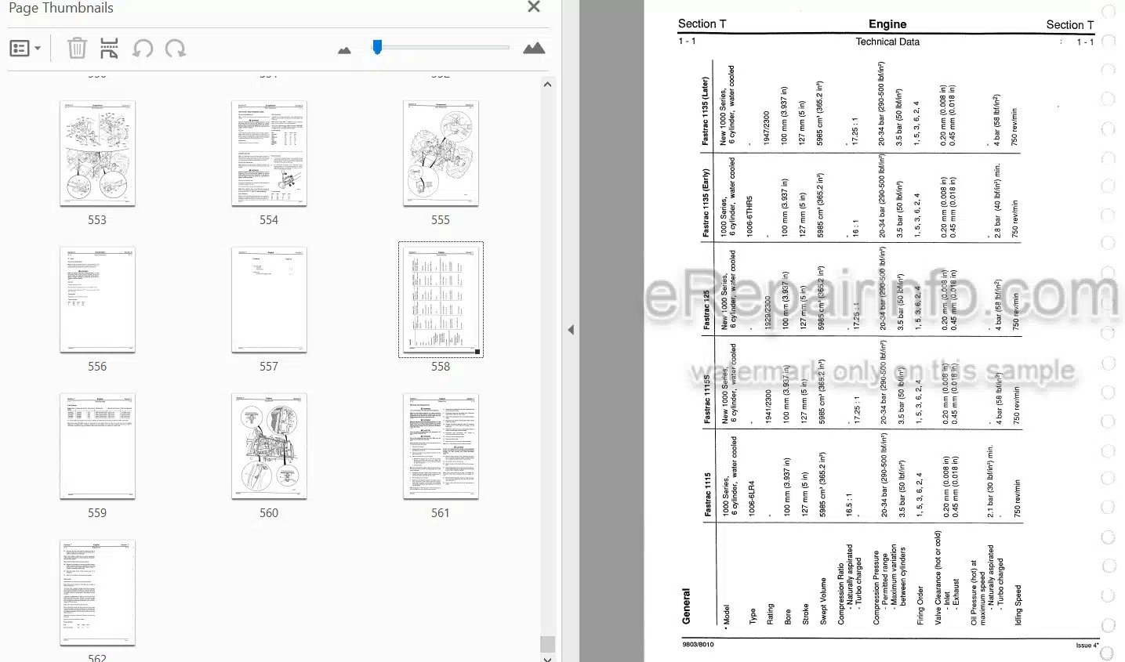Screen dimensions: 1125x662
Task: Click the page label 560
Action: tap(269, 512)
